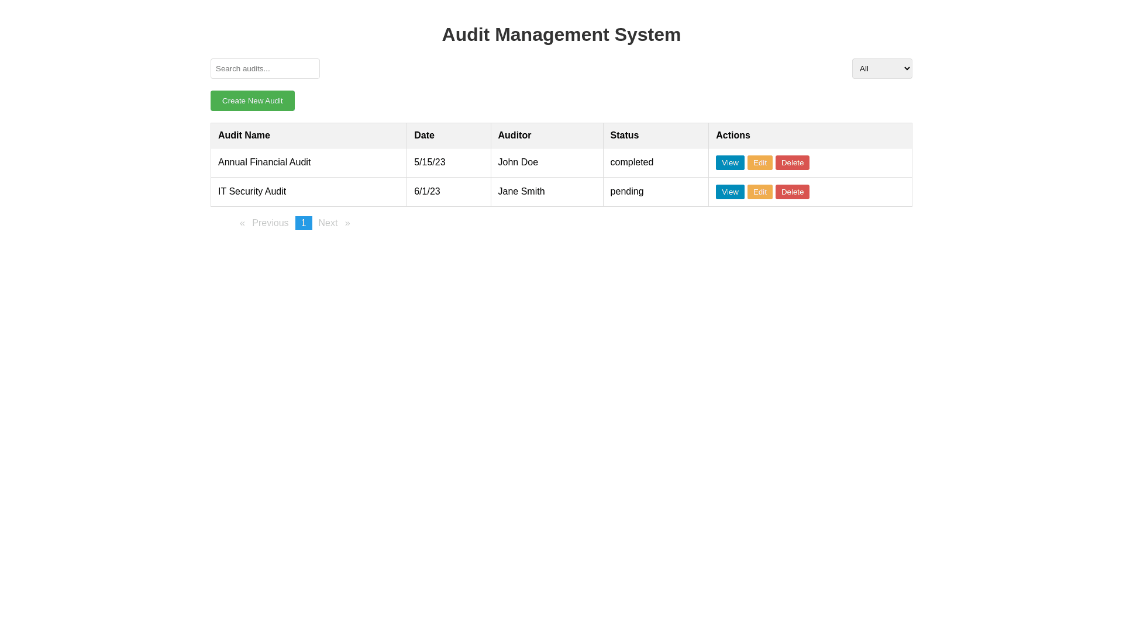Click the Date column header
The width and height of the screenshot is (1123, 631).
pos(424,136)
